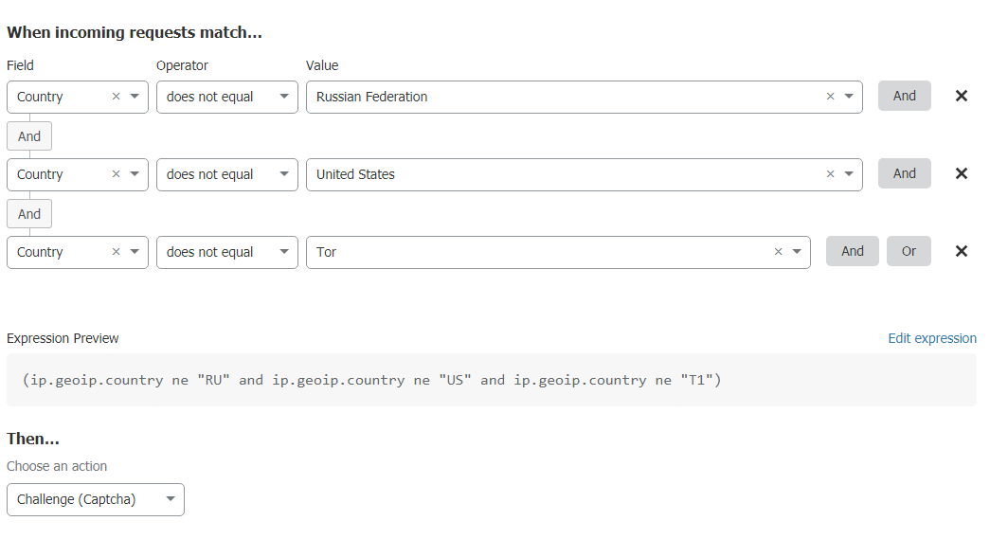Open the operator dropdown in the Russian Federation row
This screenshot has width=990, height=539.
click(x=226, y=97)
